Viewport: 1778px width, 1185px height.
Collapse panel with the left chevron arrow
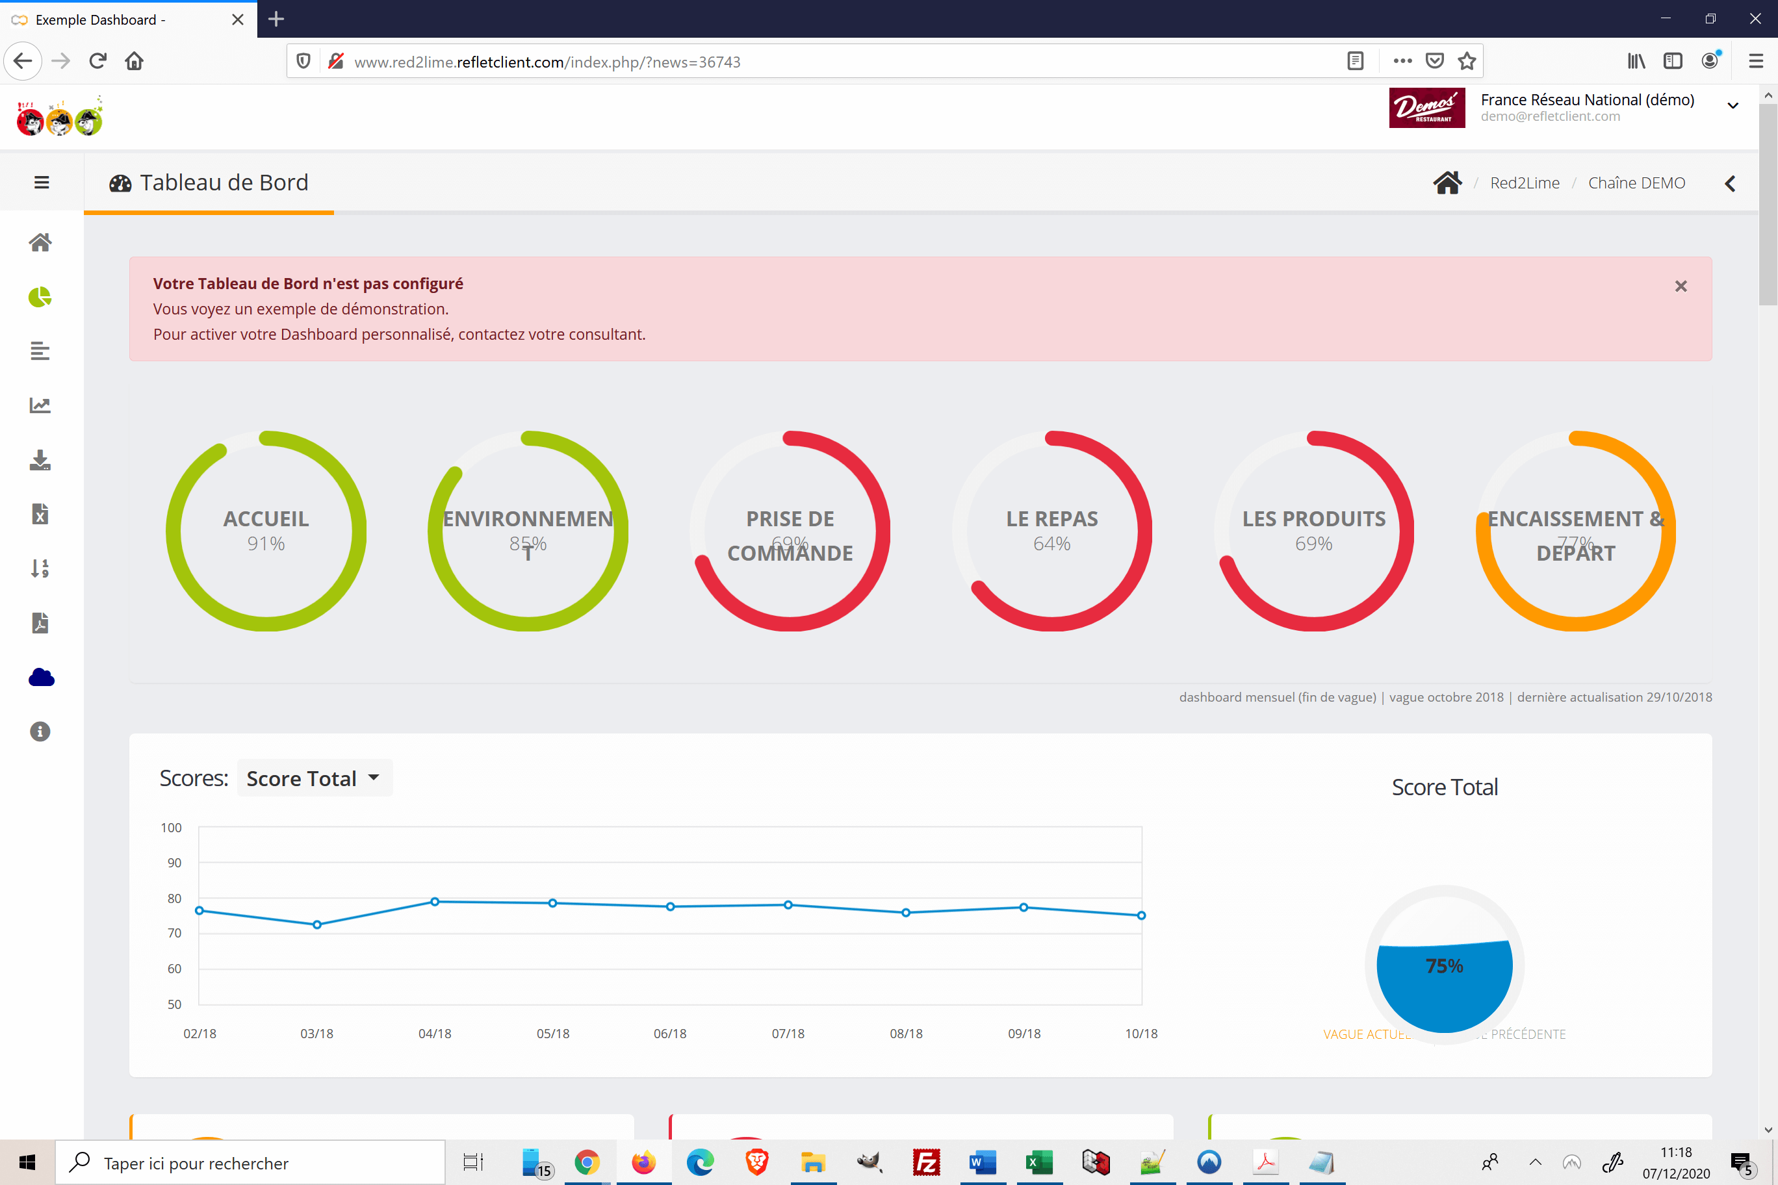click(x=1730, y=183)
